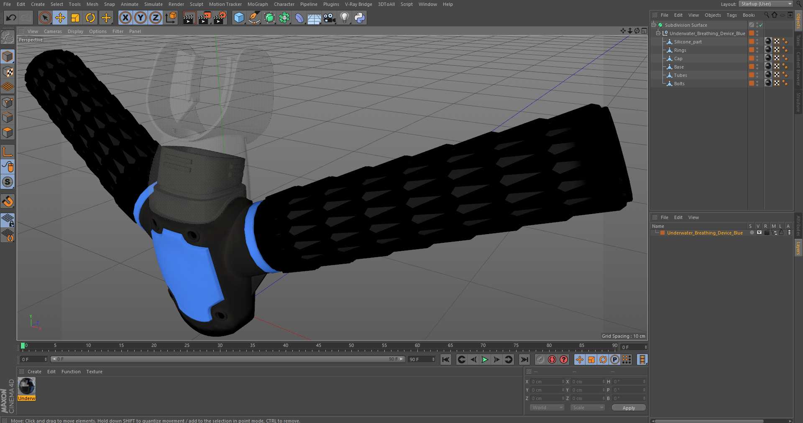803x423 pixels.
Task: Activate the Move tool in top toolbar
Action: (x=60, y=18)
